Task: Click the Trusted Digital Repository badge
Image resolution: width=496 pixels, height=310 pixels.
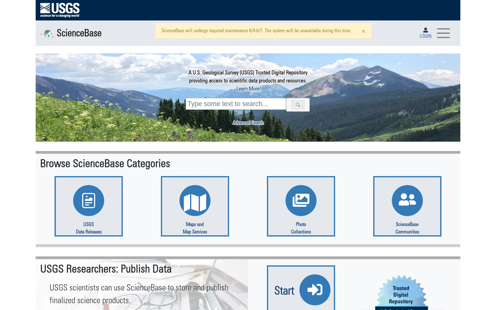Action: 401,292
